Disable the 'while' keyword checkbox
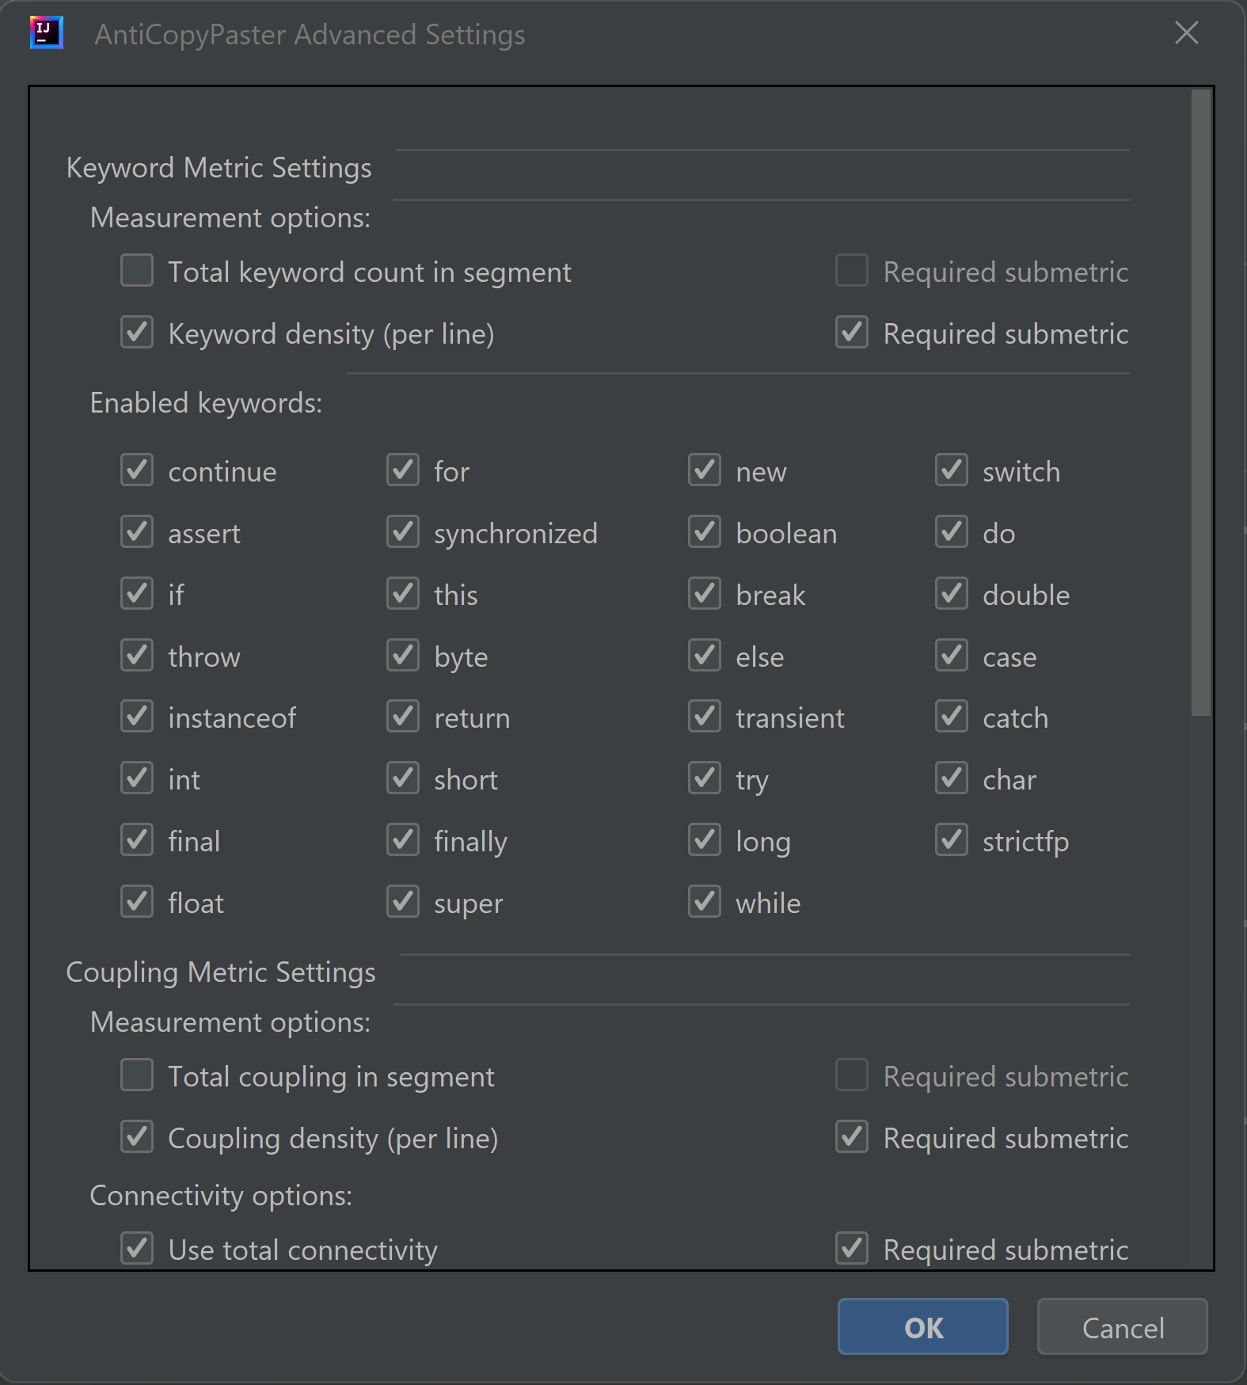 [705, 902]
